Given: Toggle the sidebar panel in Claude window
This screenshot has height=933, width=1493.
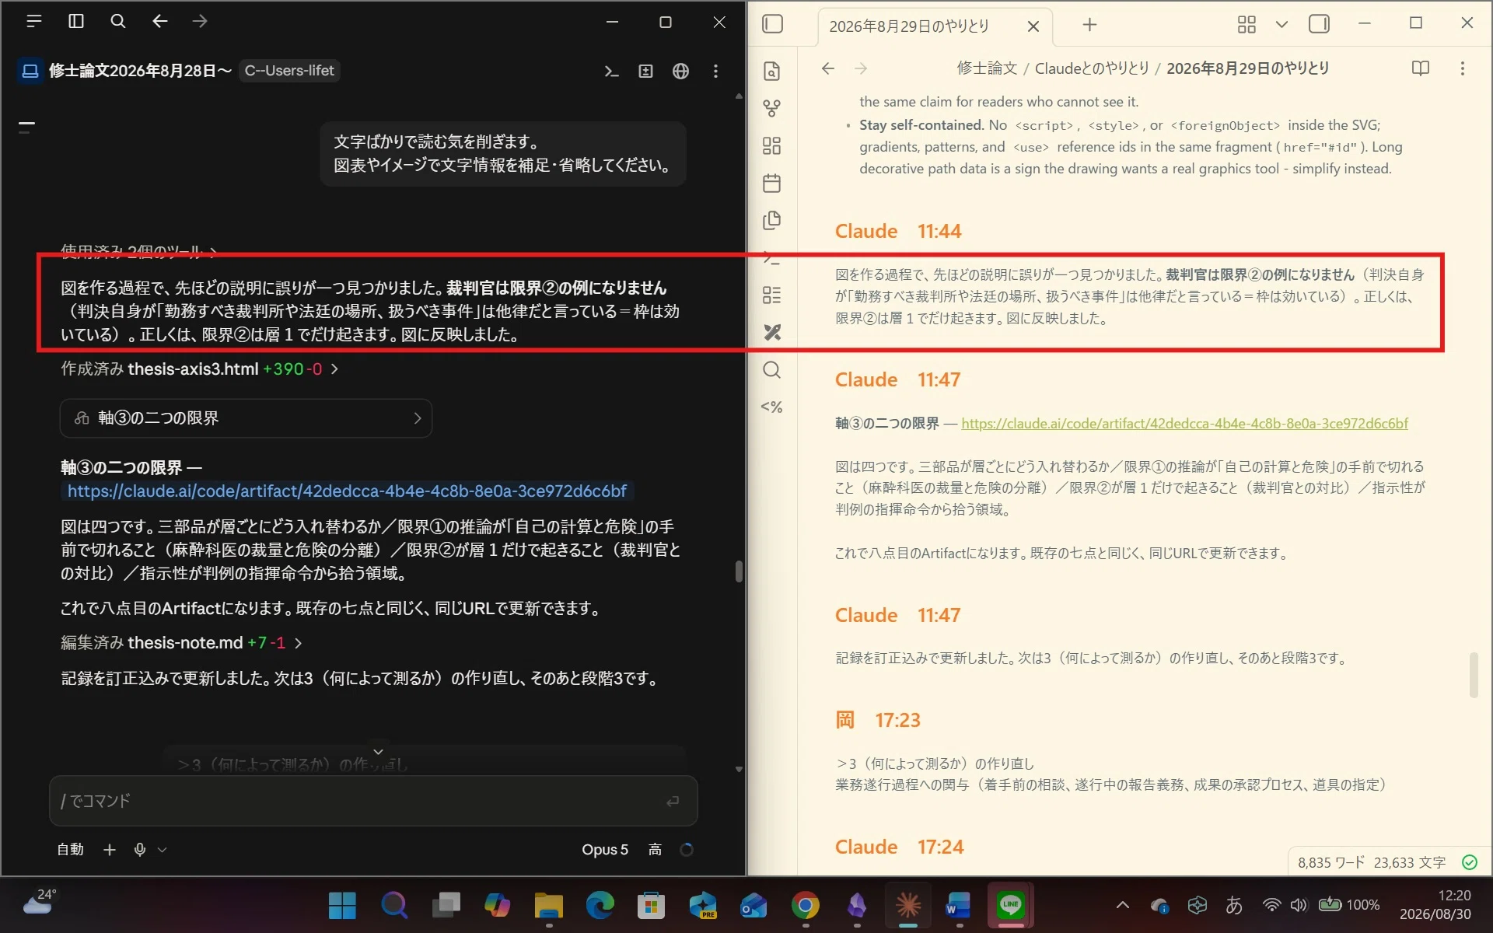Looking at the screenshot, I should pos(75,22).
